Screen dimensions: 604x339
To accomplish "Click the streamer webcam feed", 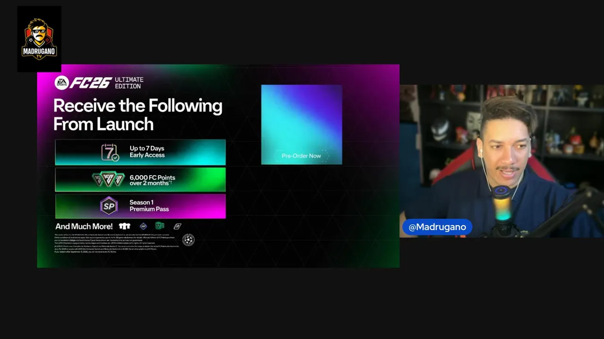I will tap(502, 161).
